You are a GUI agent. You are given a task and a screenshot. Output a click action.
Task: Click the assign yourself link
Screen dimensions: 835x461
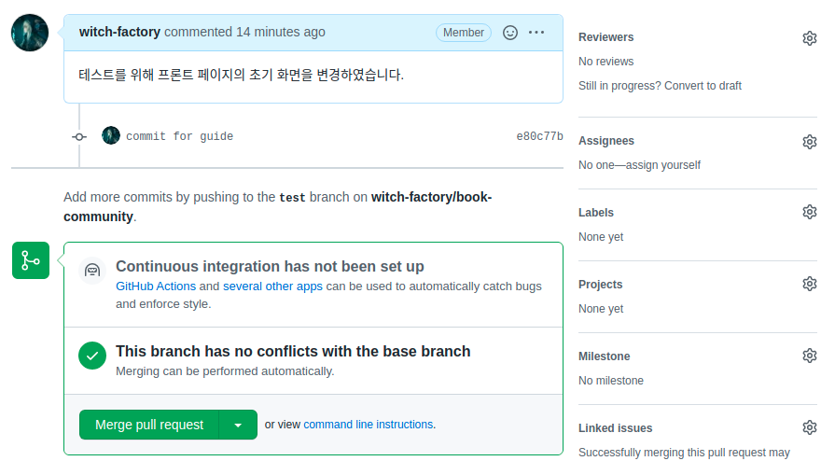click(662, 165)
